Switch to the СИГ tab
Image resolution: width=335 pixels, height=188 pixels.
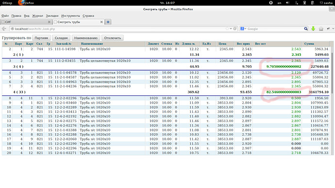pos(26,22)
